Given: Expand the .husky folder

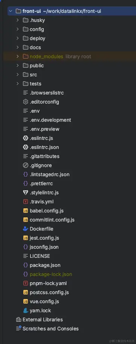Looking at the screenshot, I should [x=18, y=20].
